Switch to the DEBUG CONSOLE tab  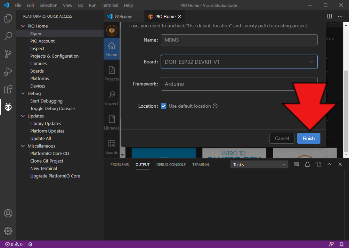[x=171, y=165]
